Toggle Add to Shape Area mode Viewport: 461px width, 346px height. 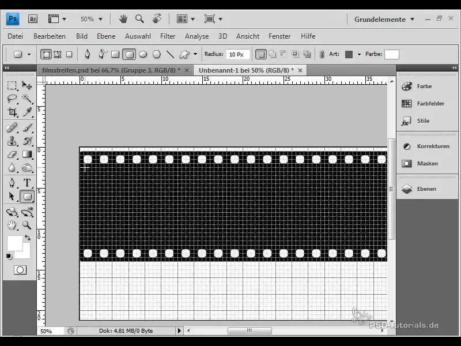(x=273, y=54)
